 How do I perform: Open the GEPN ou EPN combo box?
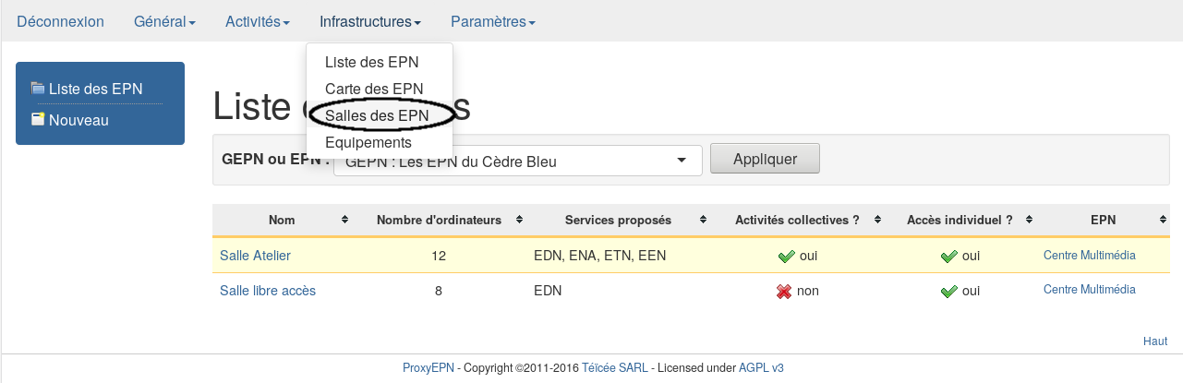click(x=517, y=161)
